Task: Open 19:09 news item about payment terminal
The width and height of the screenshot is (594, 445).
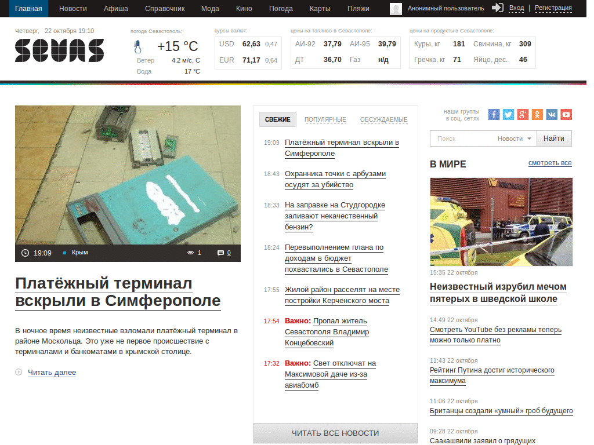Action: [x=342, y=148]
